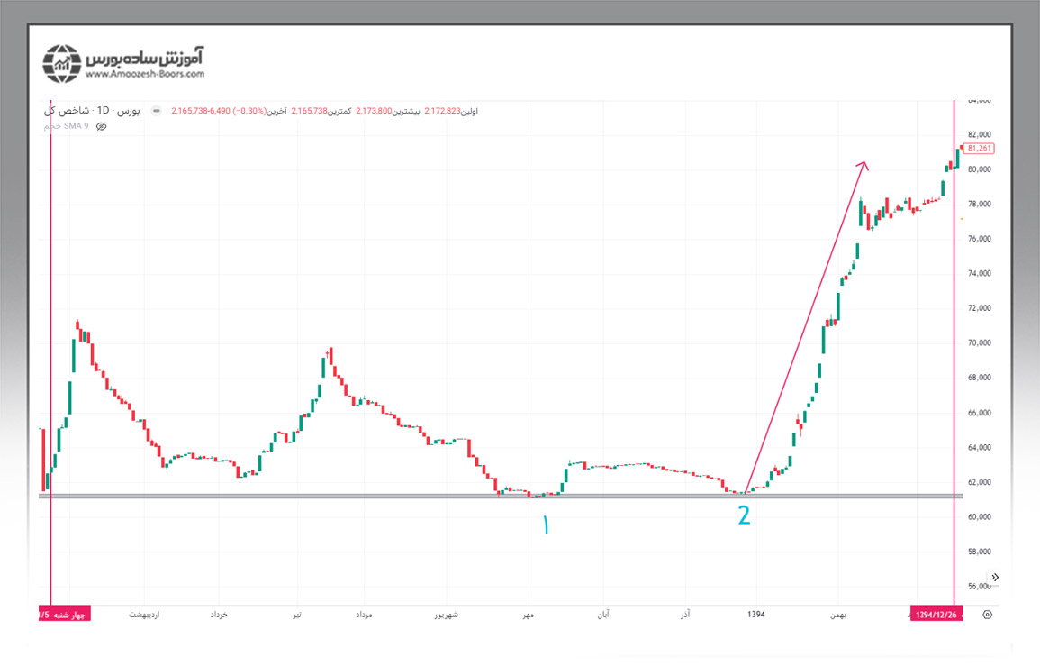
Task: Open the www.Amoozesh-Boors.com link
Action: coord(146,75)
